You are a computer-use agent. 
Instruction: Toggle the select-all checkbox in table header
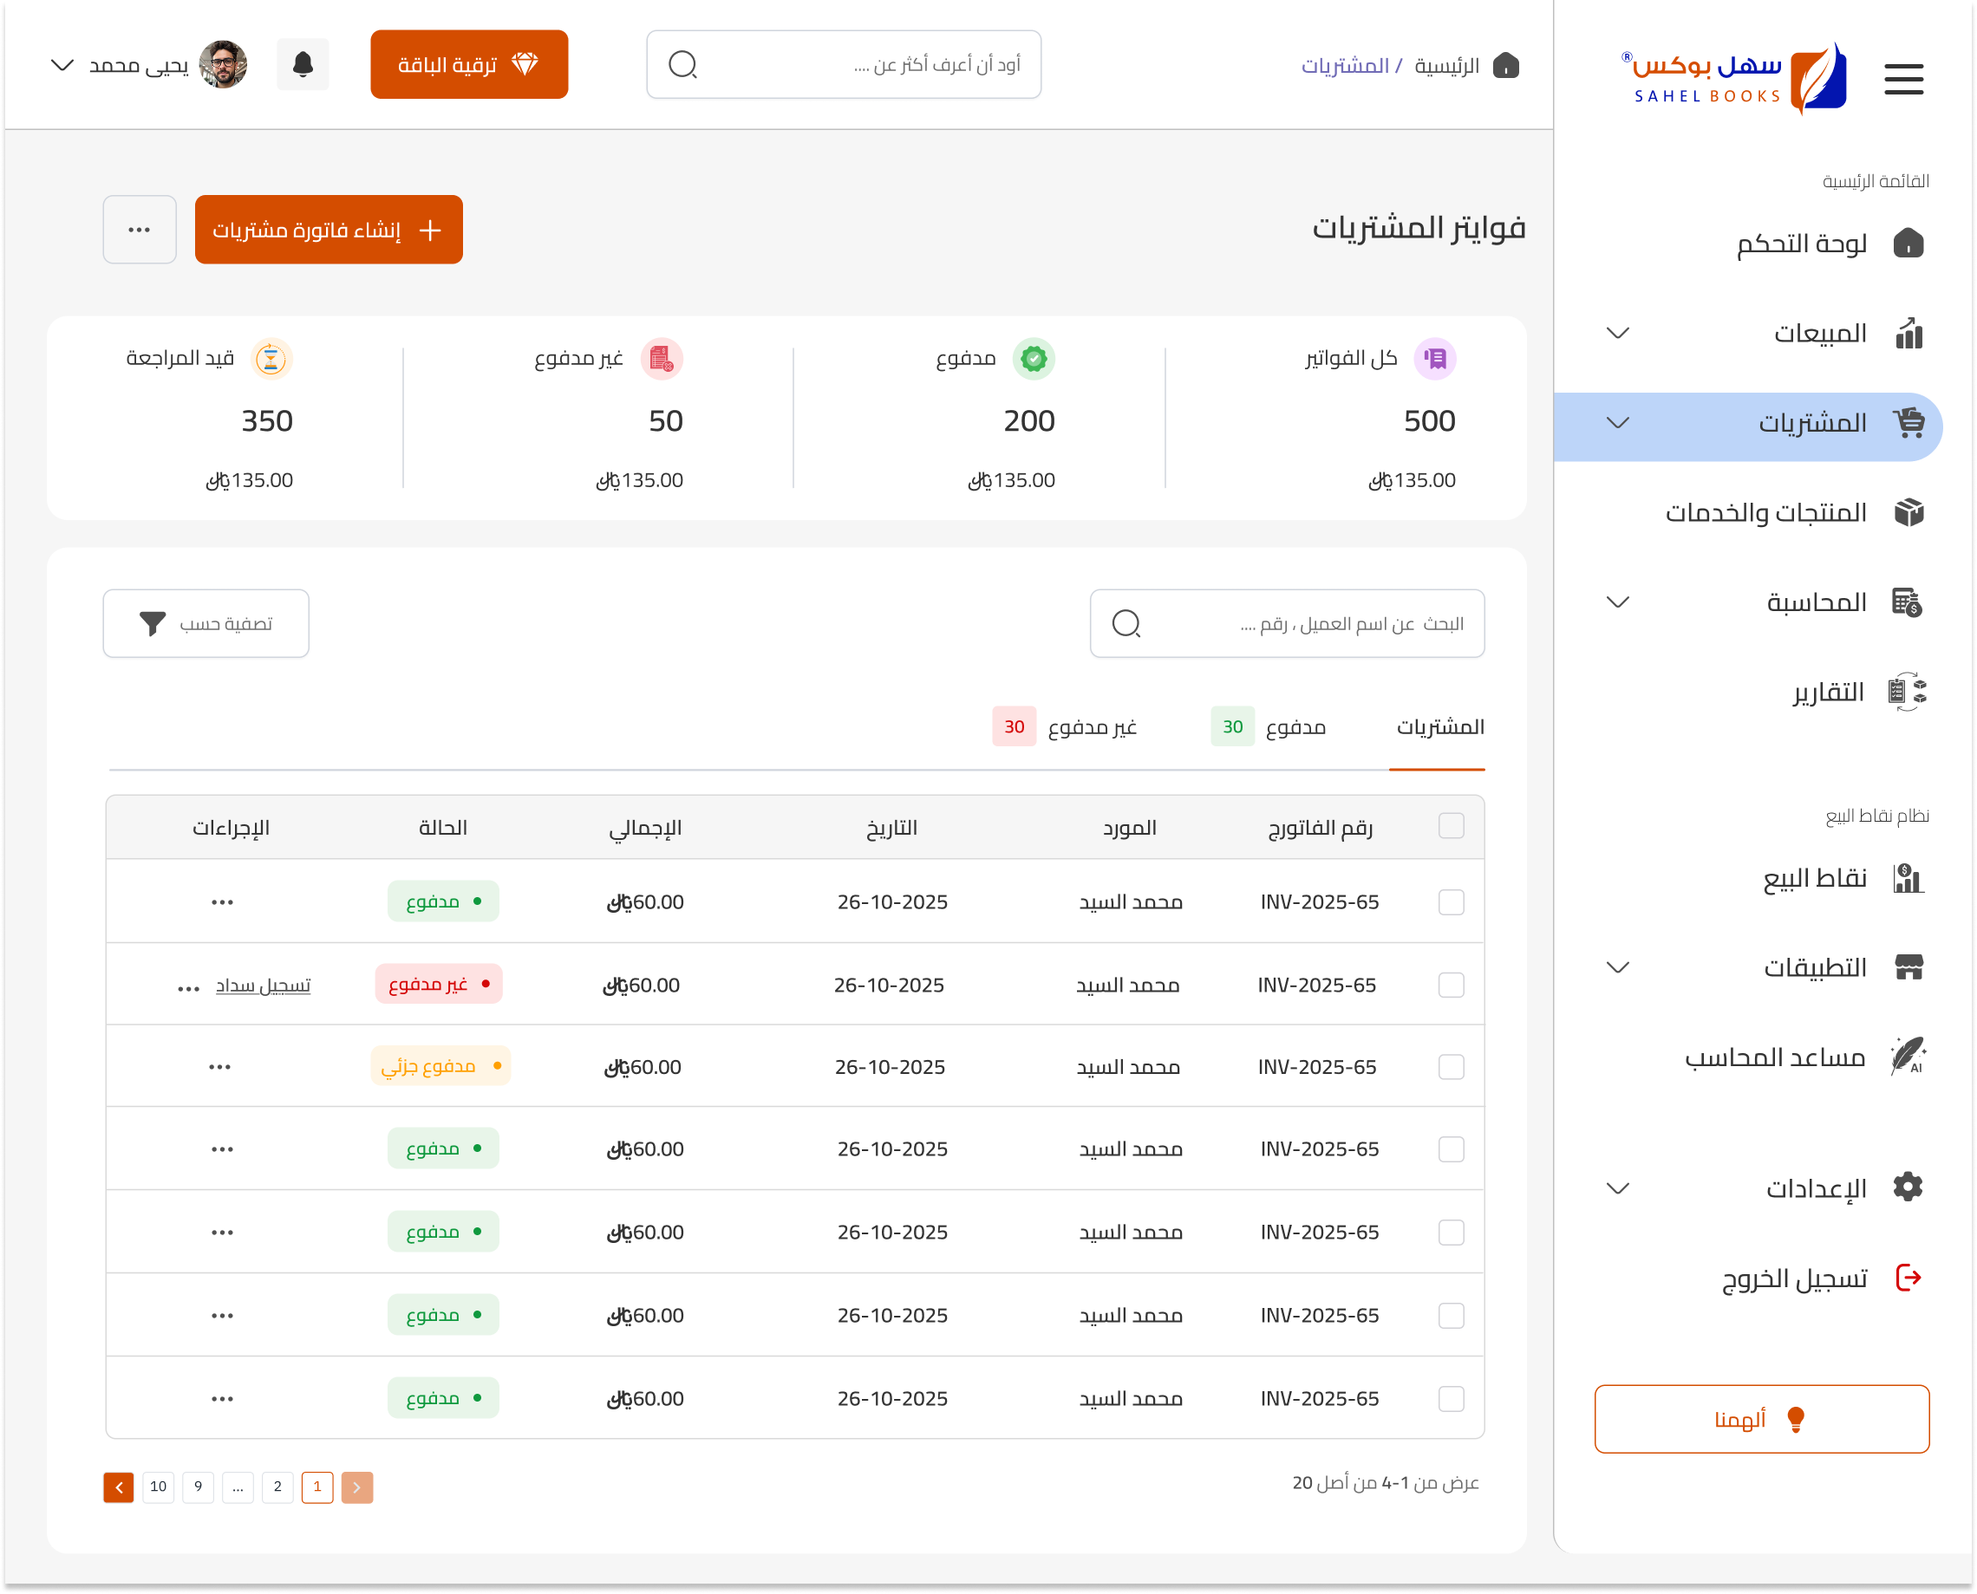(x=1451, y=825)
